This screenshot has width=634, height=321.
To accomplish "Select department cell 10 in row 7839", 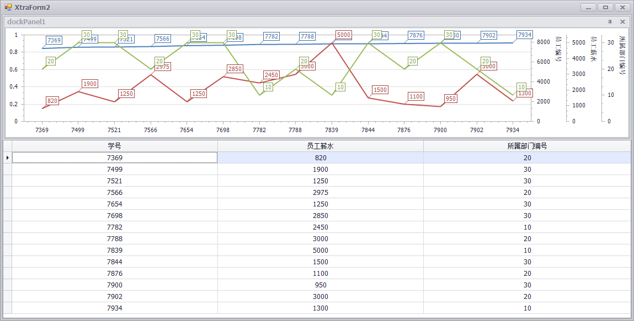I will [527, 250].
